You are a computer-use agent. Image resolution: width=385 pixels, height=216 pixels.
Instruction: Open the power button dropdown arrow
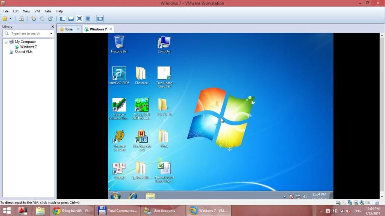click(x=11, y=18)
